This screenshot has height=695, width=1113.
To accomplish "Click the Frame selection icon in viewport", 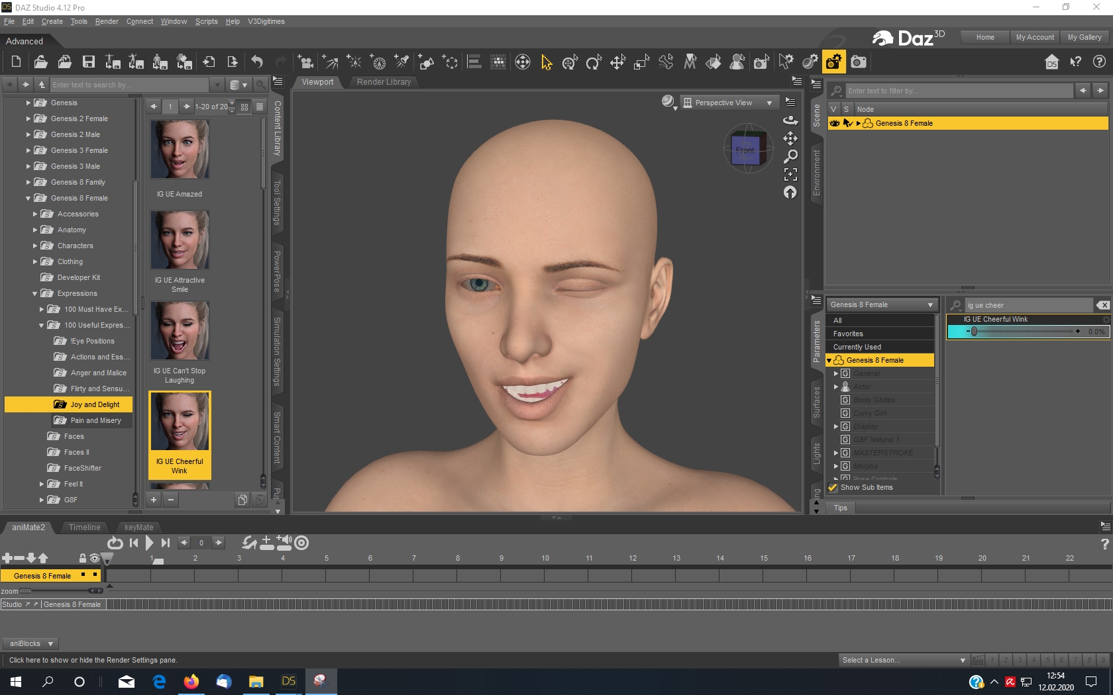I will point(790,174).
